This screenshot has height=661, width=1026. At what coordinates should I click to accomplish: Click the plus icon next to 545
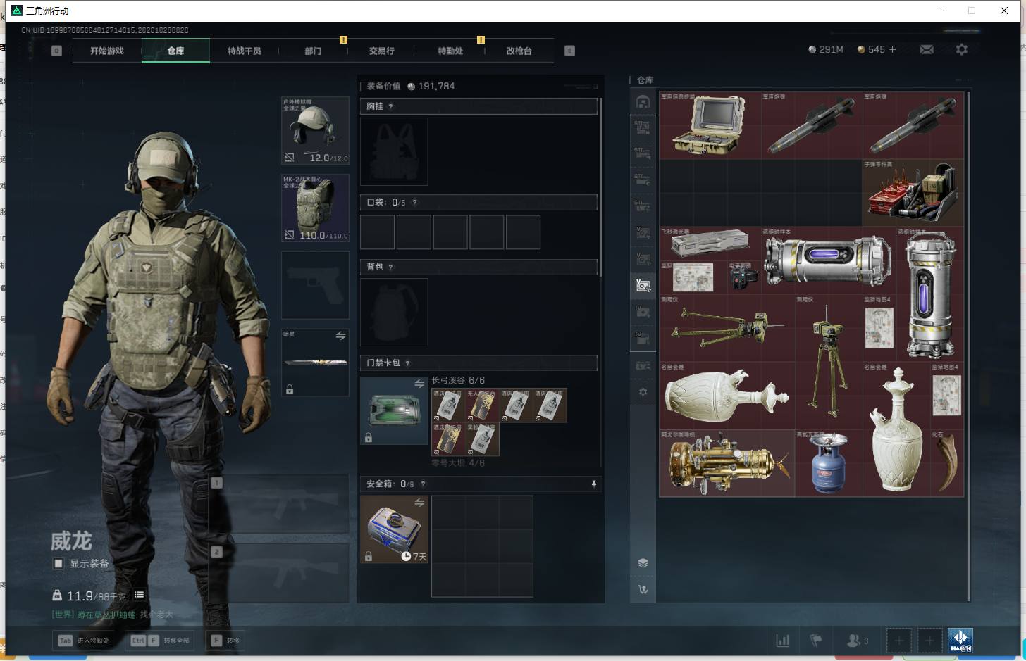pos(892,49)
